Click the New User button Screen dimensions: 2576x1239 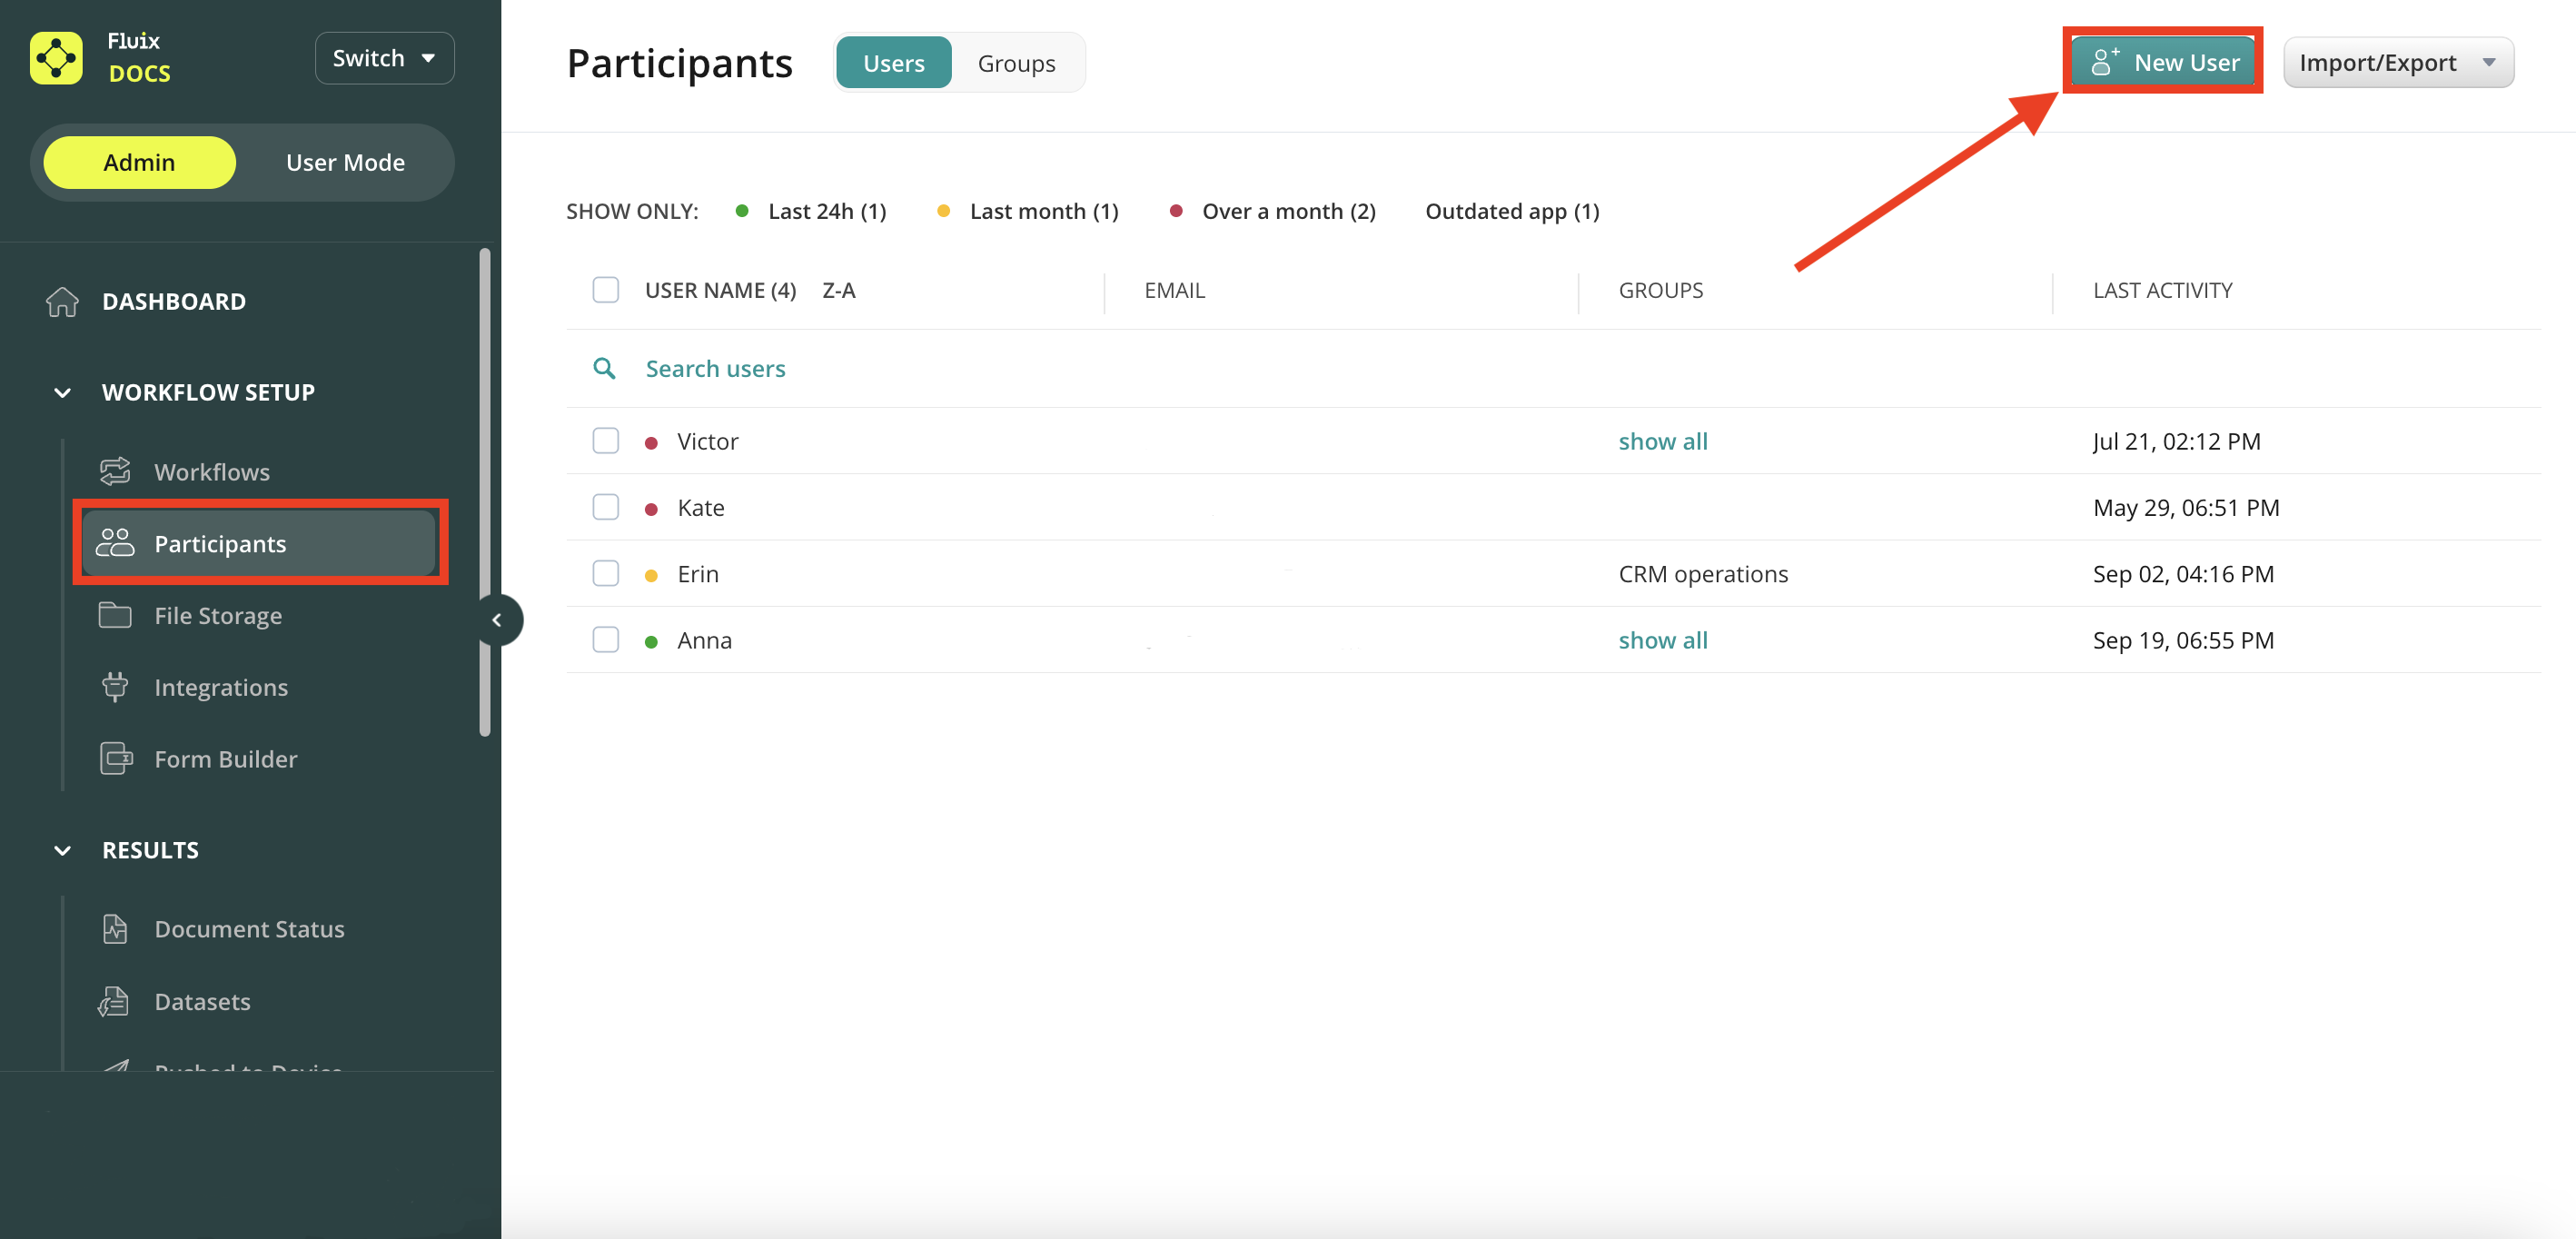point(2162,63)
